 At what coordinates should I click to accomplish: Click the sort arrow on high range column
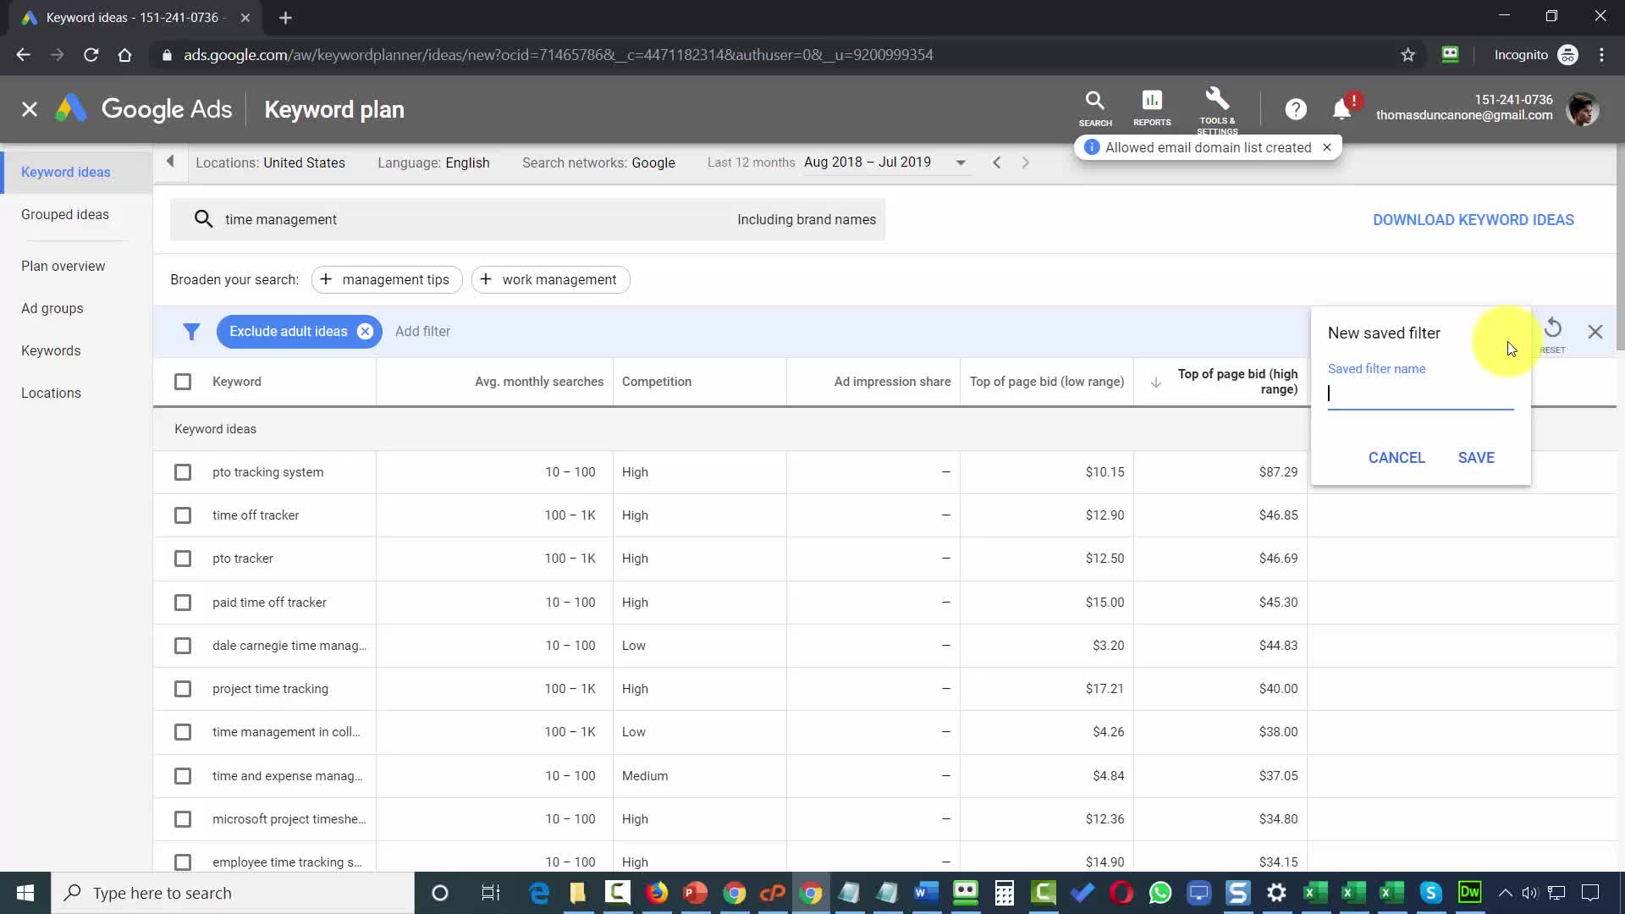click(1155, 383)
